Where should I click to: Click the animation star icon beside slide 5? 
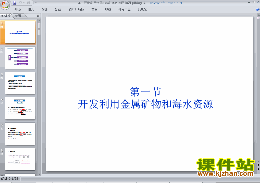(x=2, y=129)
